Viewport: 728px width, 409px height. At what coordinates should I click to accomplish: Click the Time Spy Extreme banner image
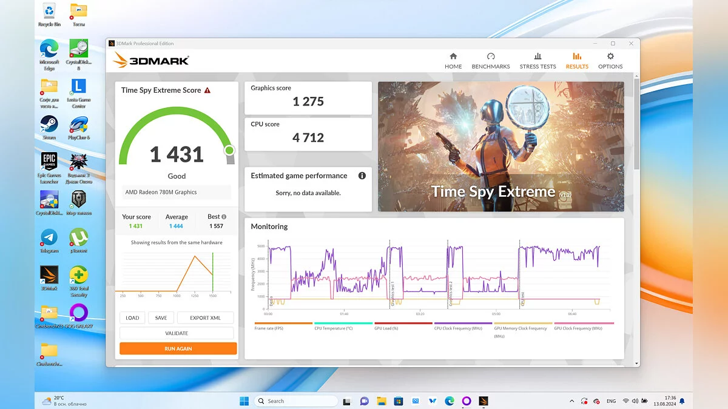(x=500, y=147)
